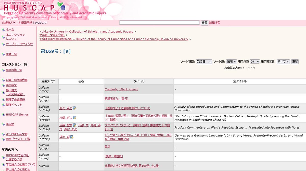Click the note icon next to 金沢, 英之
Viewport: 306px width, 171px height.
coord(74,108)
